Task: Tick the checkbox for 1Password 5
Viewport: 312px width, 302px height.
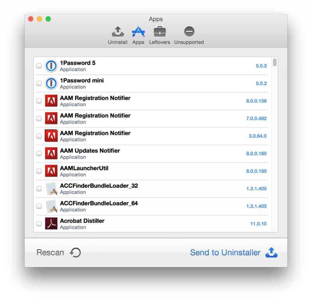Action: tap(39, 66)
